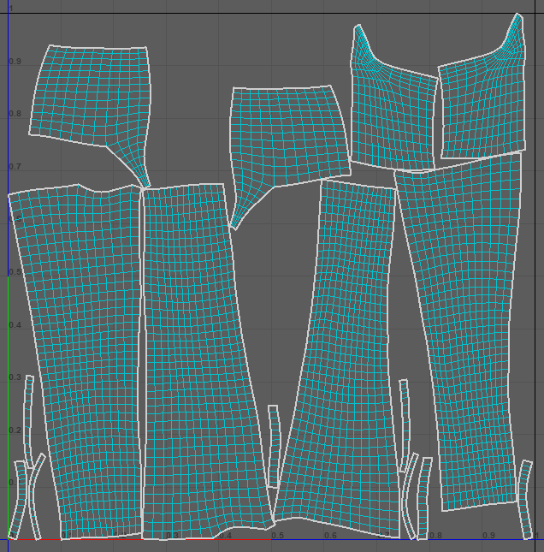Image resolution: width=544 pixels, height=552 pixels.
Task: Click the tapered bottom tip of top-center shell
Action: pos(233,226)
